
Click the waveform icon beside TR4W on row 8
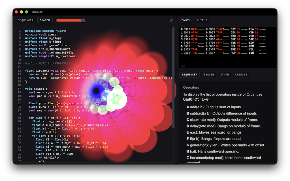pos(226,29)
